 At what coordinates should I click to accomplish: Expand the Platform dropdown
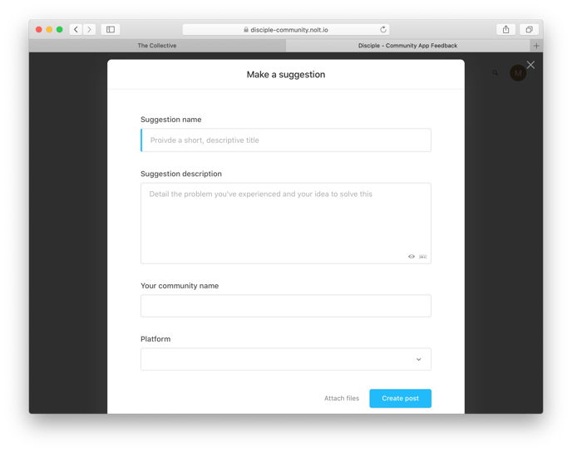point(286,360)
